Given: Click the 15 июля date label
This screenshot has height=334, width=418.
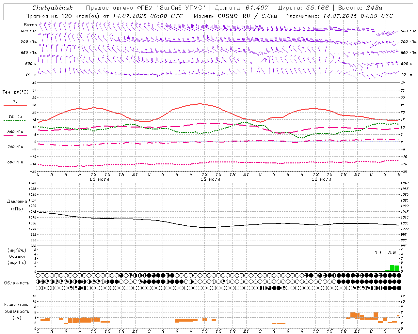Looking at the screenshot, I should tap(210, 179).
